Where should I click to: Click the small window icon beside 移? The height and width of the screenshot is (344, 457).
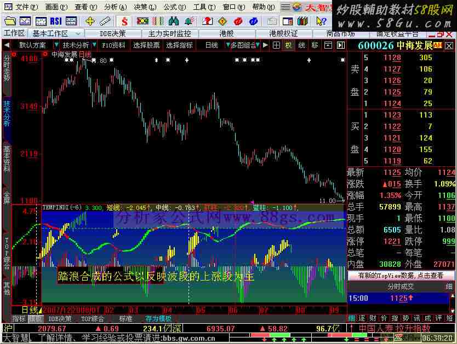click(328, 45)
